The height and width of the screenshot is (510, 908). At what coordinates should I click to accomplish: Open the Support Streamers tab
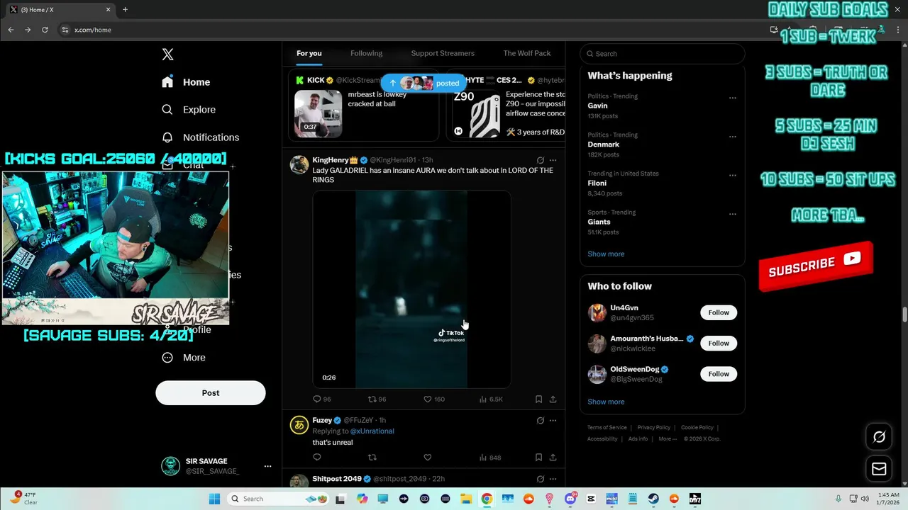[443, 53]
